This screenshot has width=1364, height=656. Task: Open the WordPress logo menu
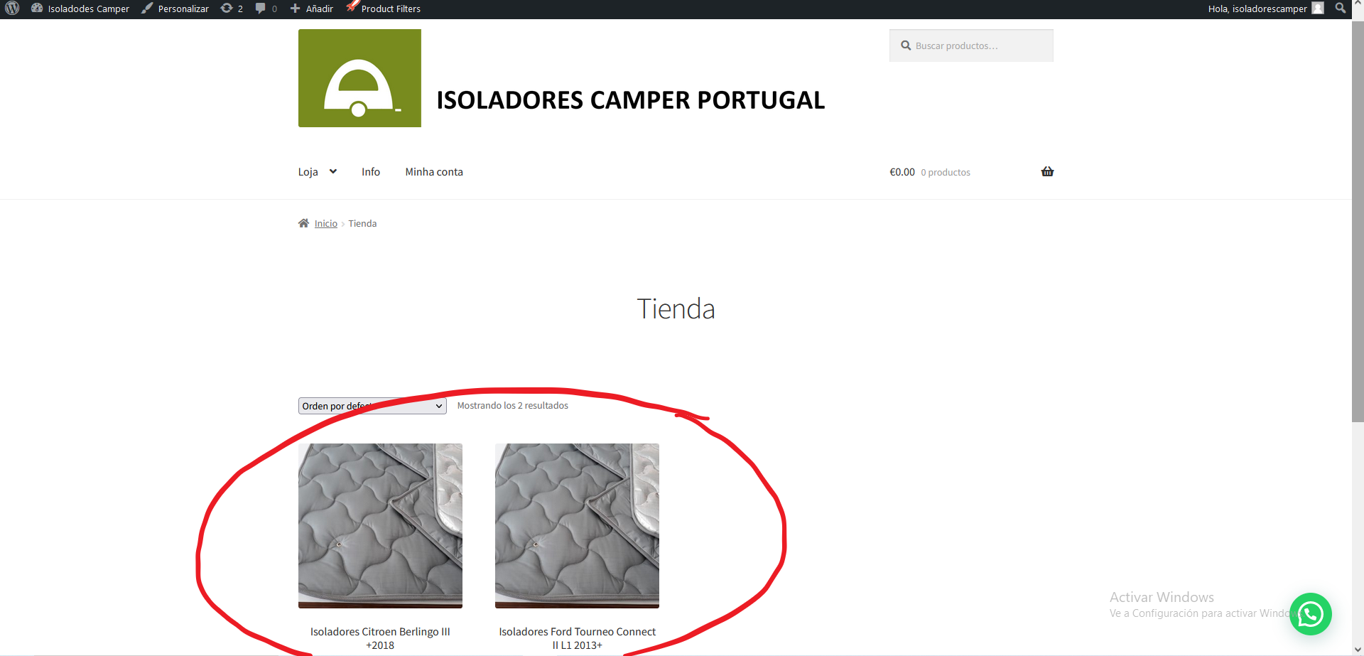(x=12, y=9)
